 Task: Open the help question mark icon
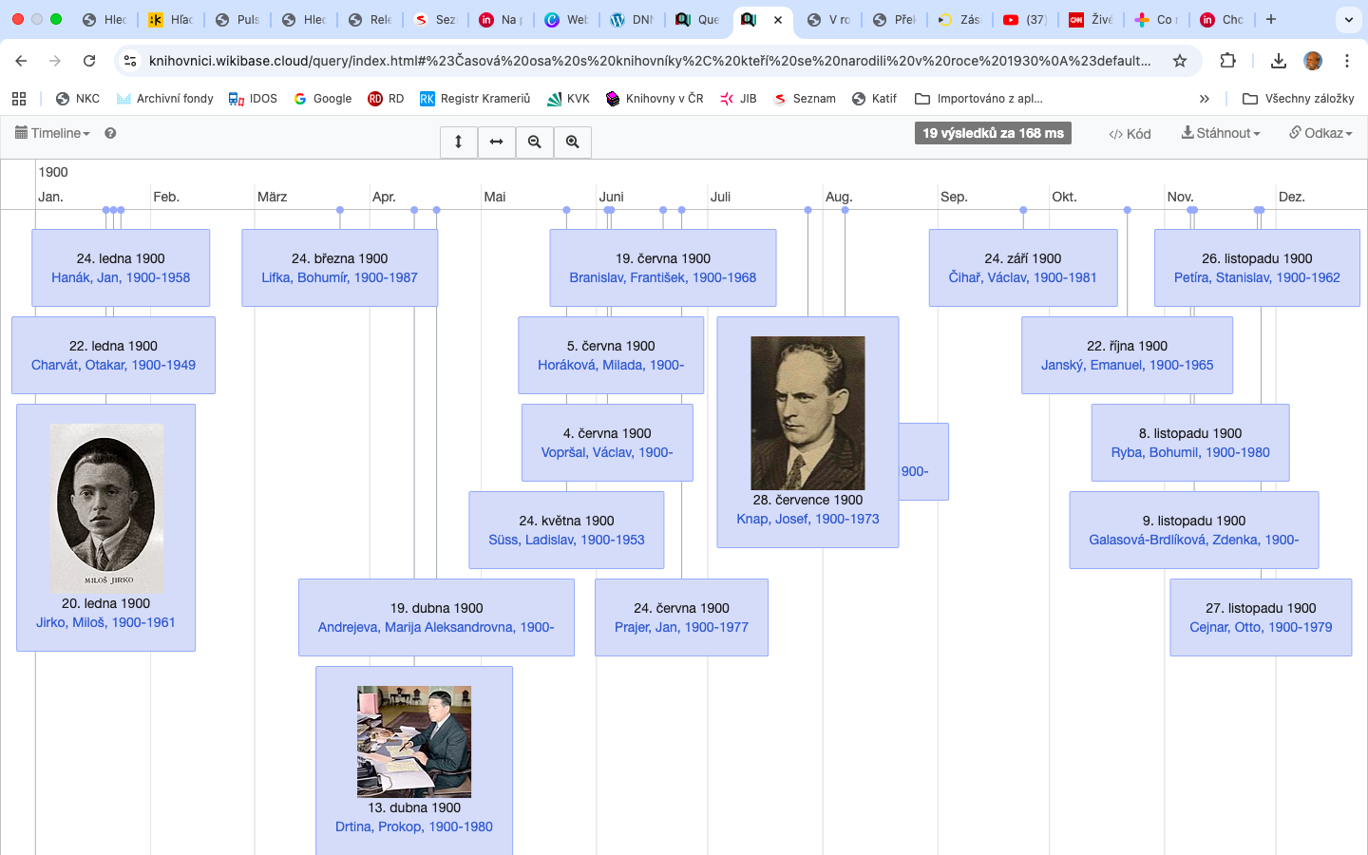pos(110,133)
